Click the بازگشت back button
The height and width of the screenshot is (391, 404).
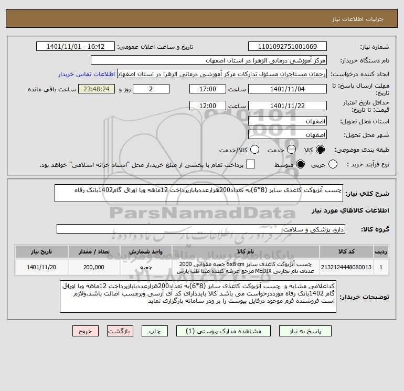[120, 331]
